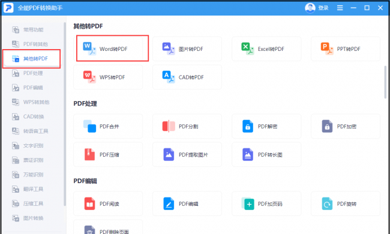Select 其他转PDF in the sidebar
This screenshot has height=234, width=390.
click(32, 59)
